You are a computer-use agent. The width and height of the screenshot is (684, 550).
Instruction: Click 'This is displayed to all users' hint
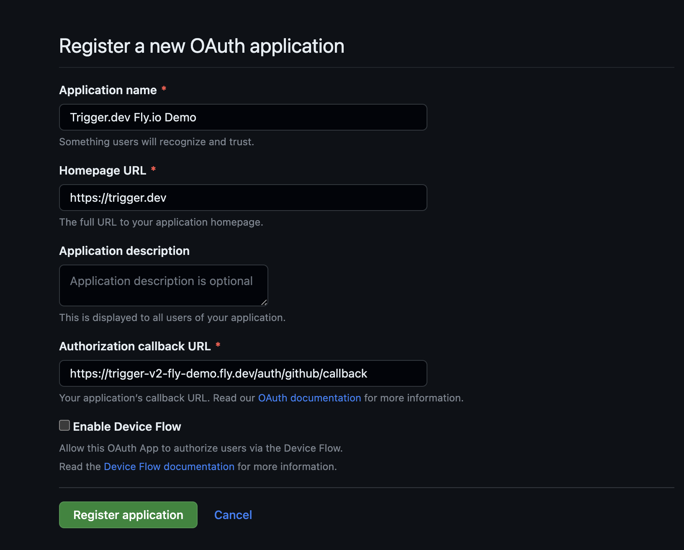tap(172, 318)
